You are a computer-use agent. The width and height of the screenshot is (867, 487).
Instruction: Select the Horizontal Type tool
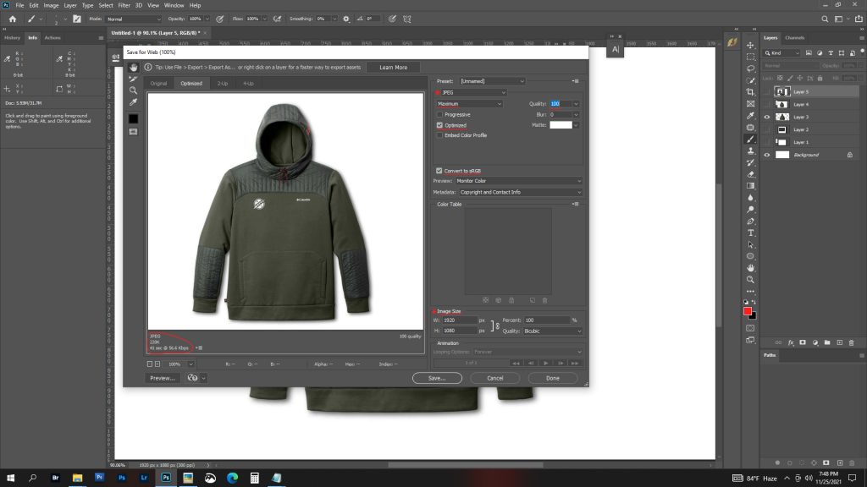click(750, 233)
